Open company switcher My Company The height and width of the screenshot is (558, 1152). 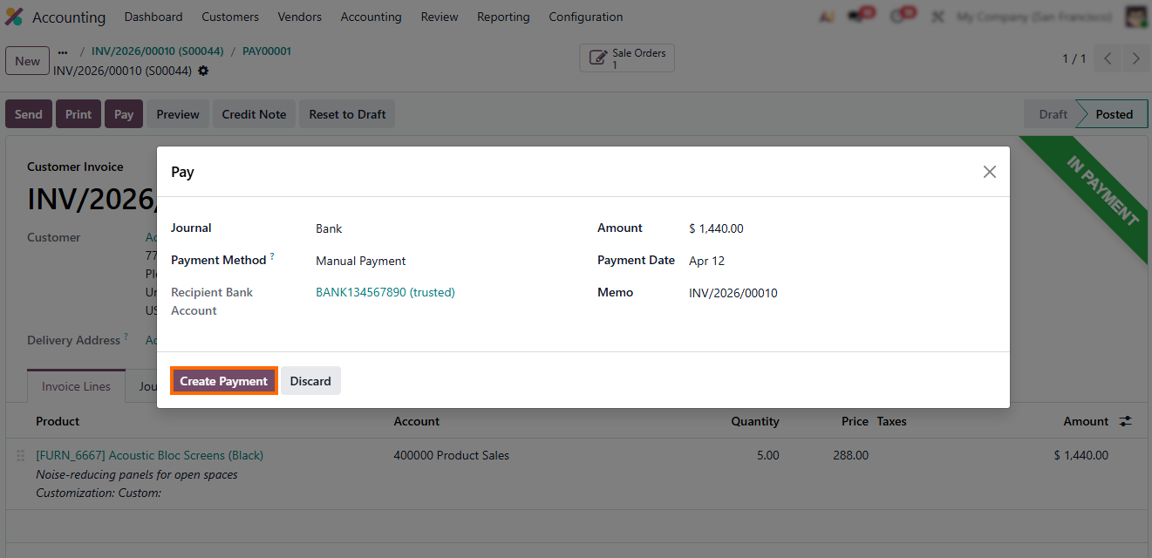click(1033, 17)
